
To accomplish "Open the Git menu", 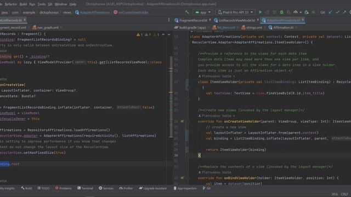I will 50,4.
